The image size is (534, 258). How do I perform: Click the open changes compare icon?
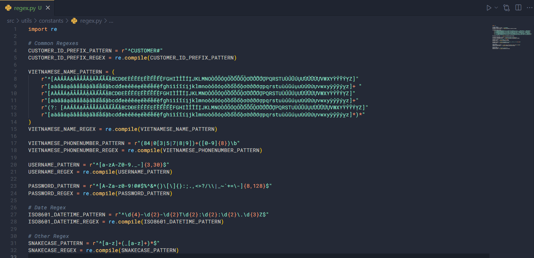click(x=507, y=7)
